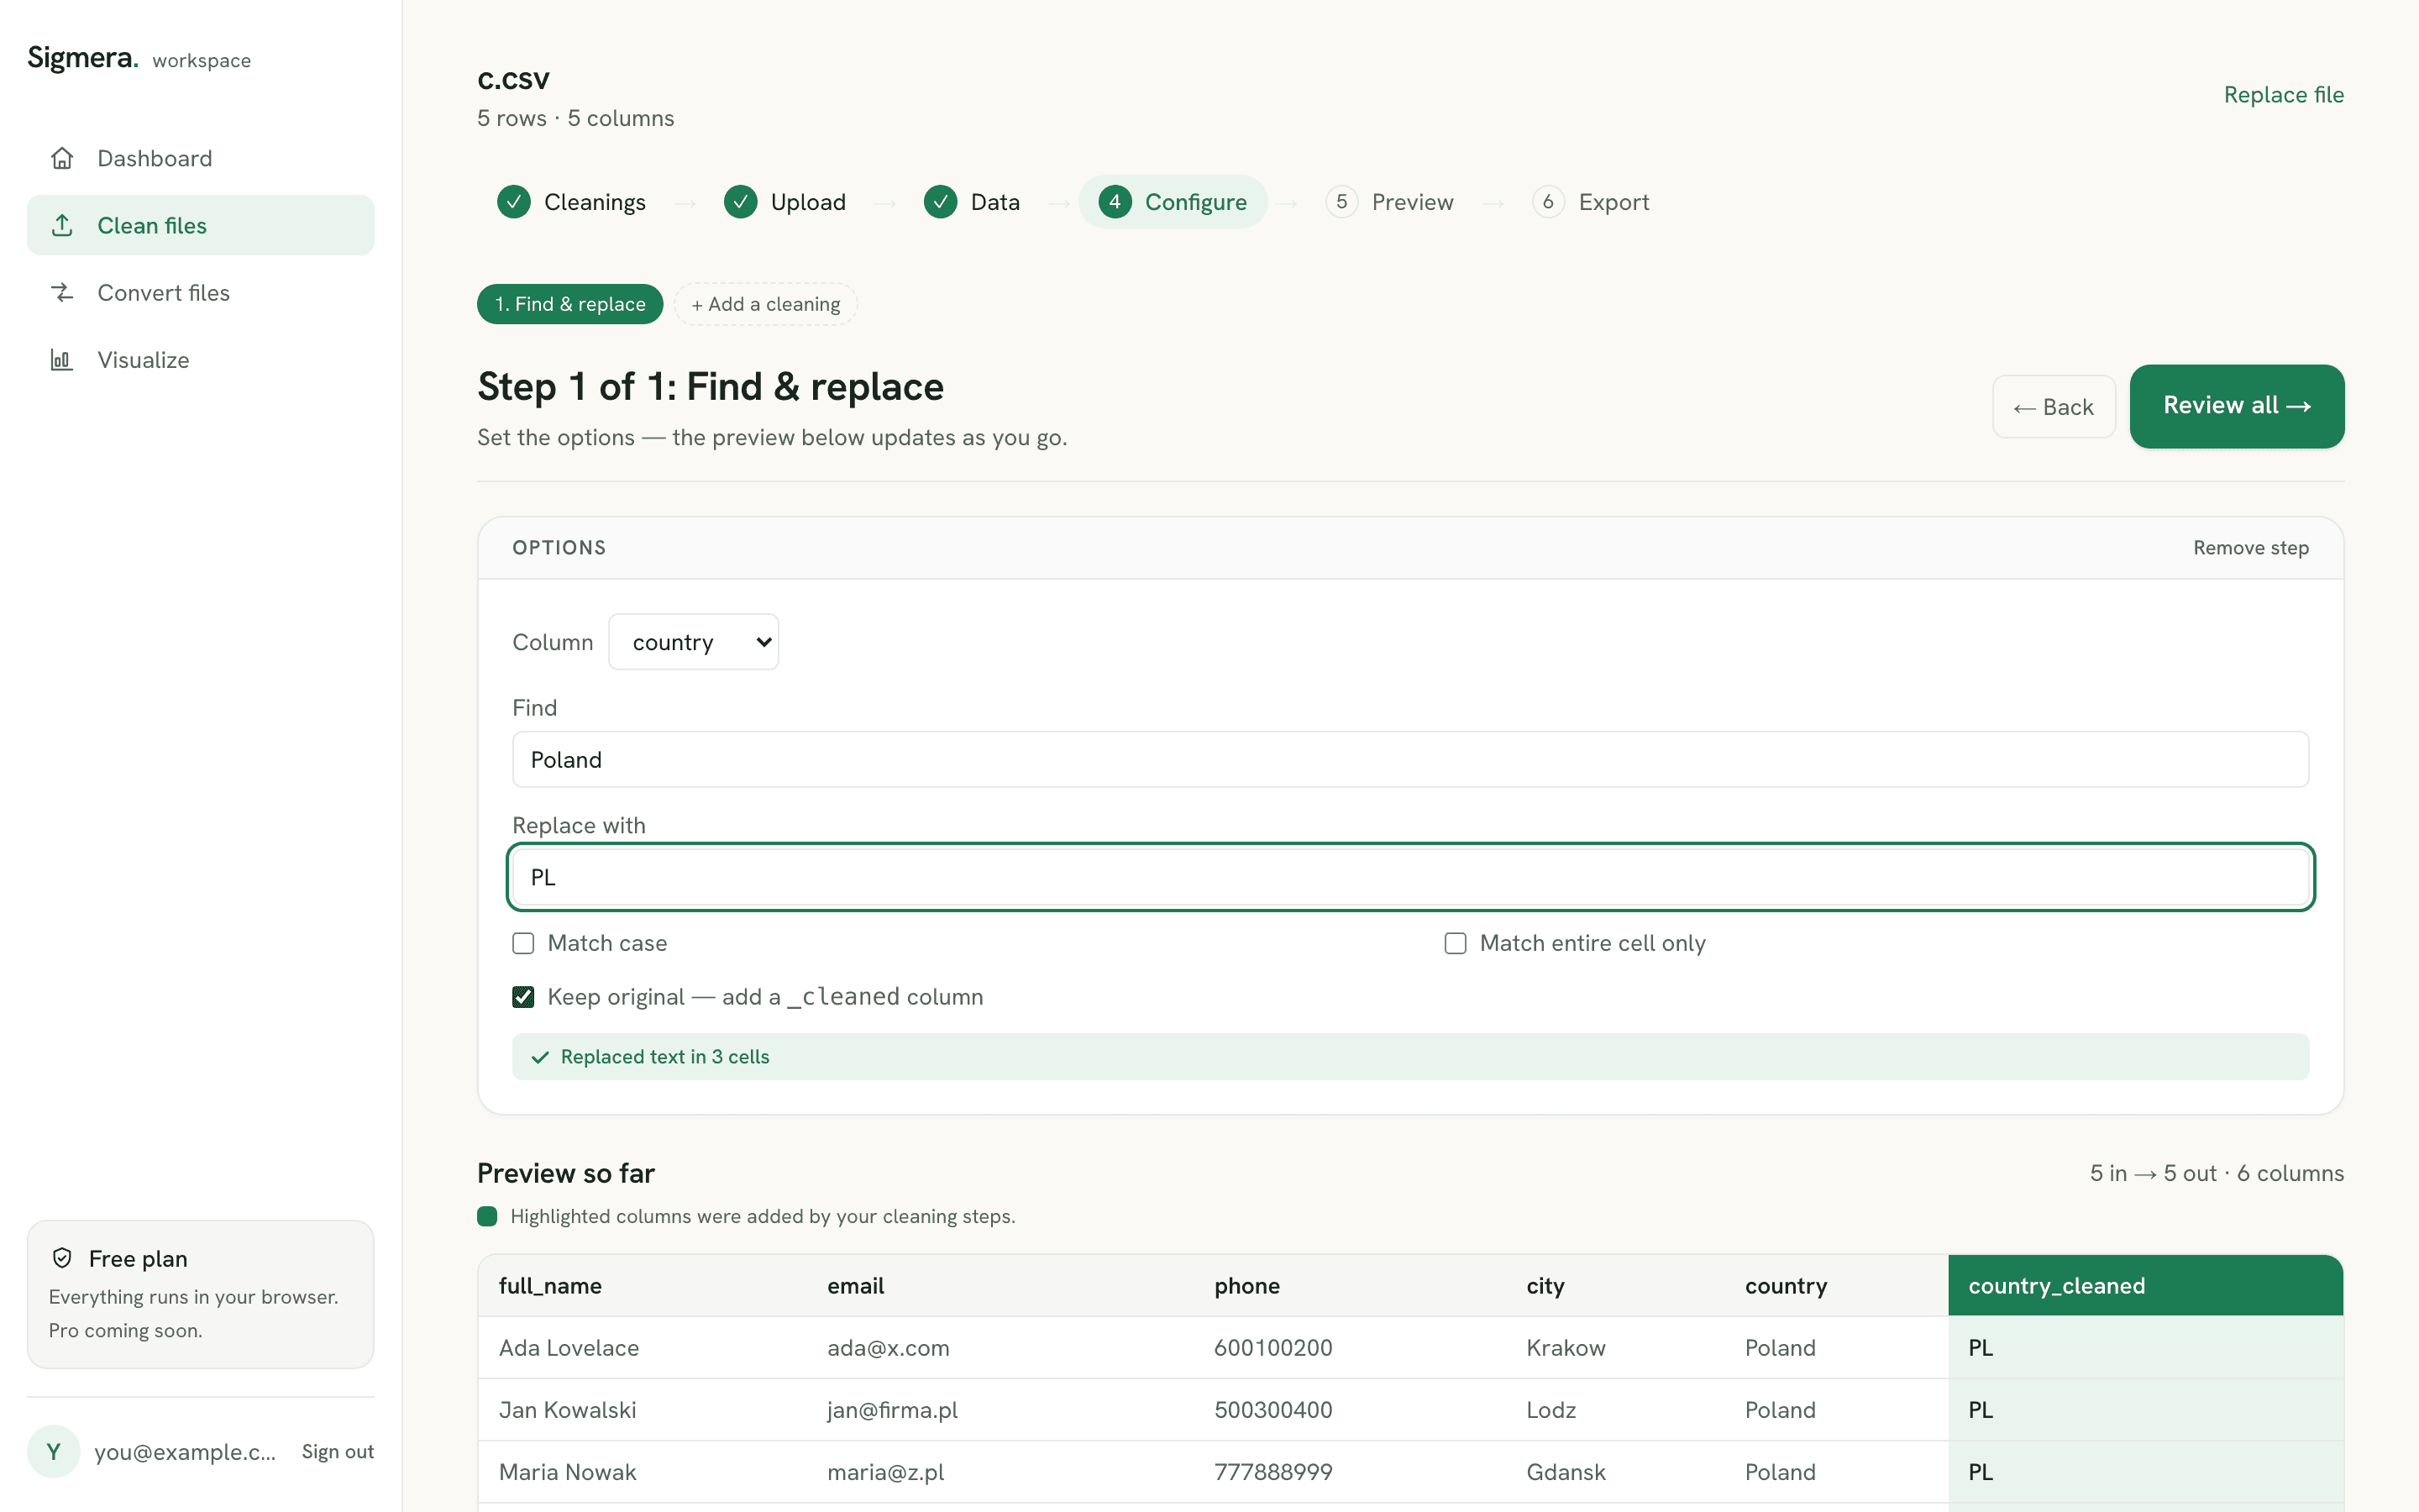Image resolution: width=2419 pixels, height=1512 pixels.
Task: Open the Column country dropdown
Action: pos(694,642)
